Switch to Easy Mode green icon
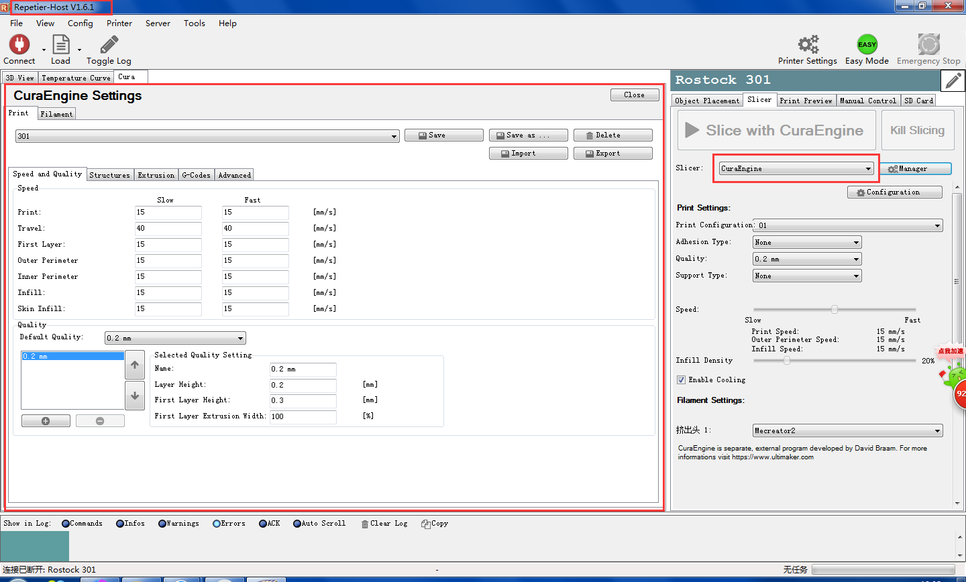 [x=867, y=45]
